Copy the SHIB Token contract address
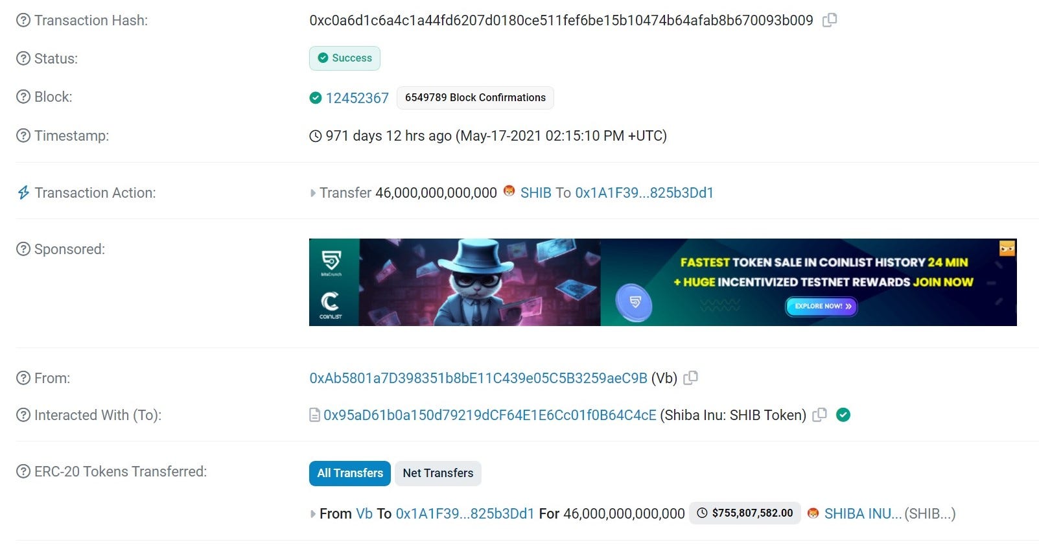This screenshot has height=551, width=1039. 820,415
